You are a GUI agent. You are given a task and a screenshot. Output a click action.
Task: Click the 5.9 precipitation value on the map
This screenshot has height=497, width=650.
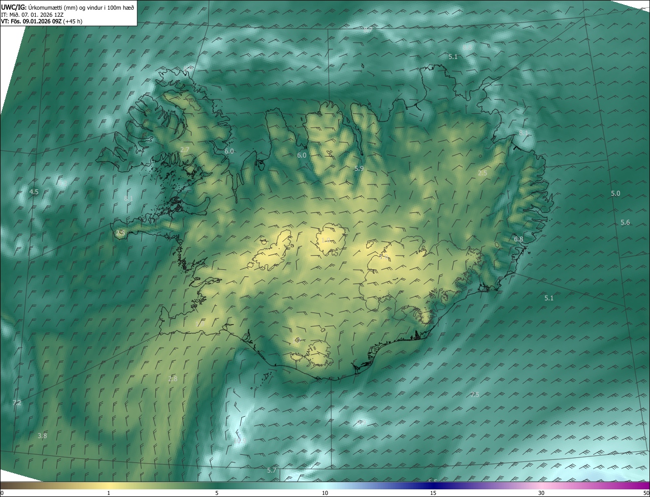click(359, 168)
